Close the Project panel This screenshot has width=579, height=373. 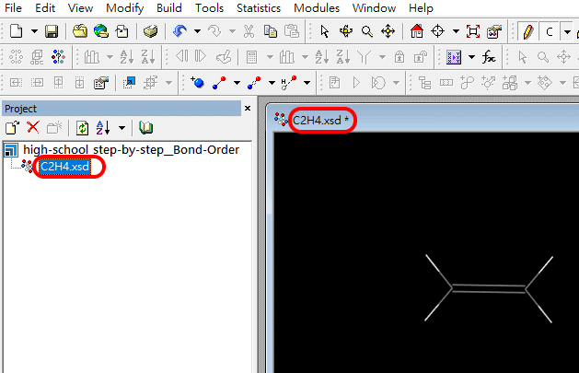click(247, 109)
